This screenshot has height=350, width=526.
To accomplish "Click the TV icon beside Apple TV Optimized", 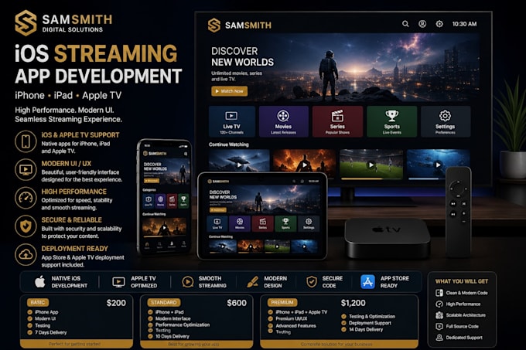I will click(118, 282).
